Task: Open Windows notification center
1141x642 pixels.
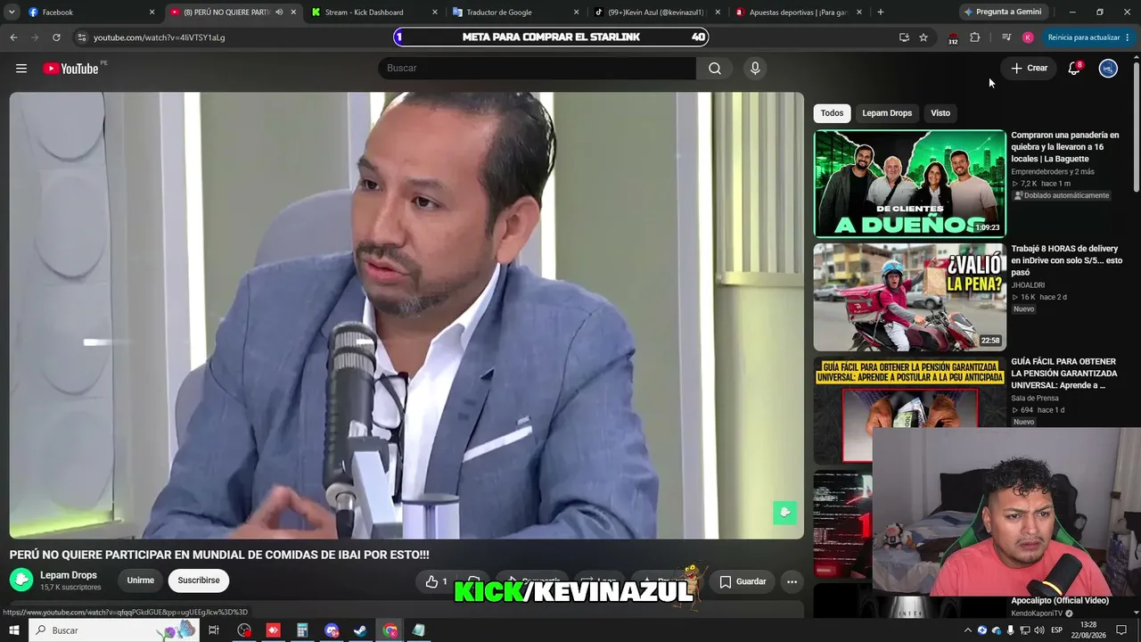Action: [1121, 630]
